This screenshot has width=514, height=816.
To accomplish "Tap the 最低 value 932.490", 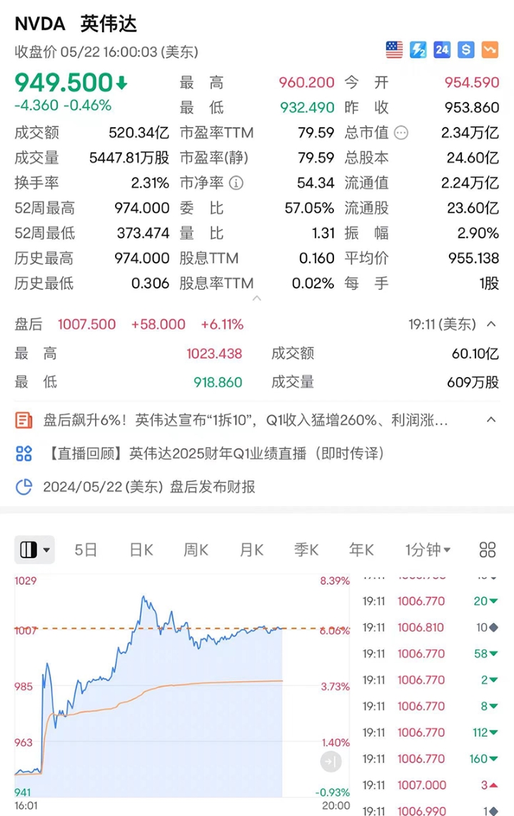I will click(x=307, y=108).
